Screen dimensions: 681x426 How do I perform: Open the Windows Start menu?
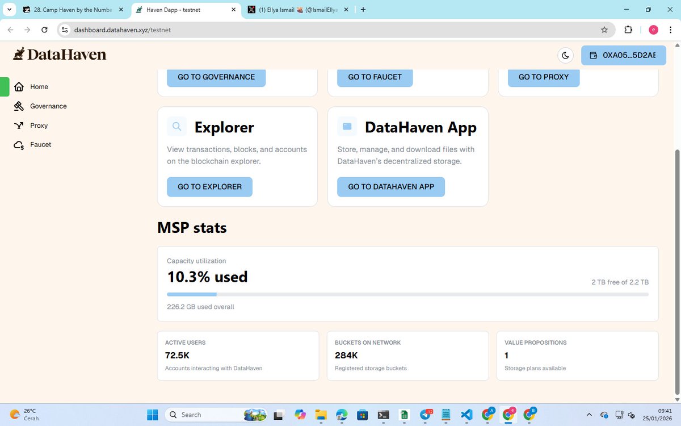tap(152, 415)
